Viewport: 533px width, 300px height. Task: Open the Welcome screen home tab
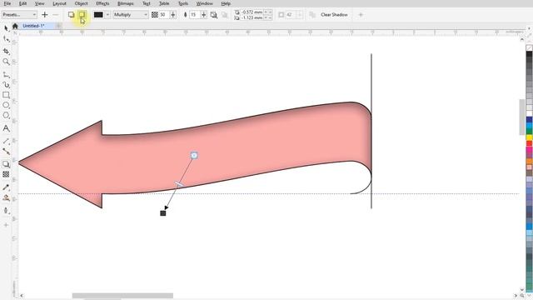pyautogui.click(x=15, y=26)
